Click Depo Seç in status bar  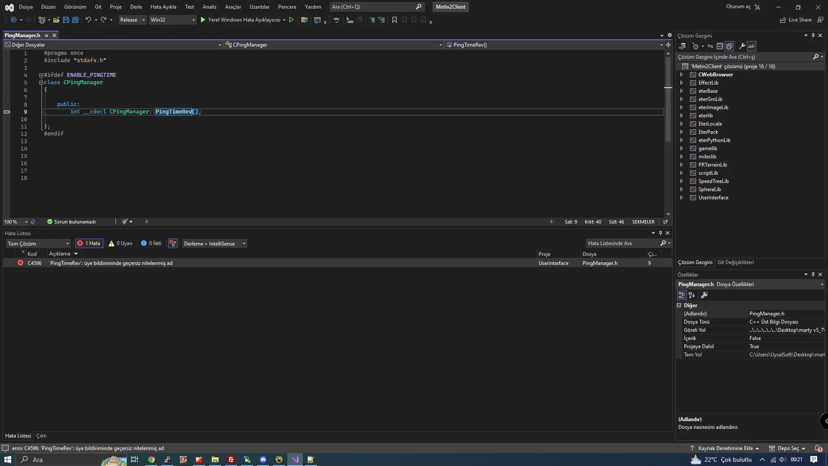click(787, 448)
